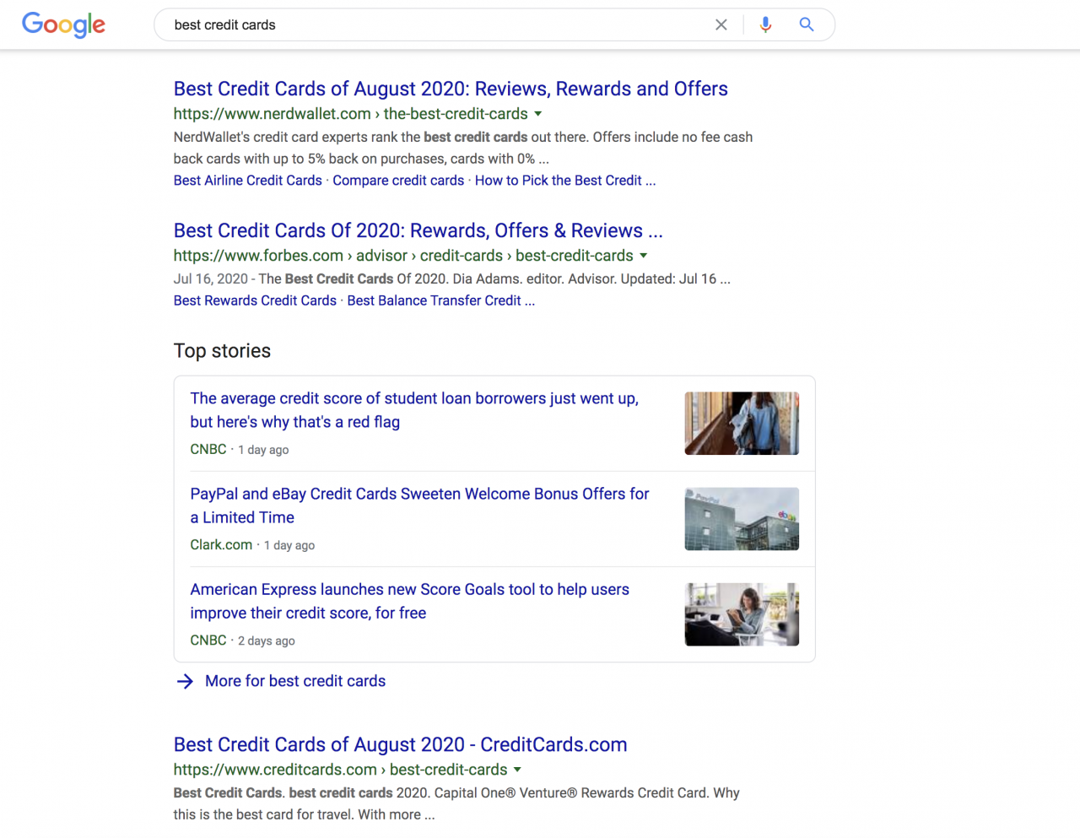
Task: Open How to Pick the Best Credit sitelink
Action: pos(565,181)
